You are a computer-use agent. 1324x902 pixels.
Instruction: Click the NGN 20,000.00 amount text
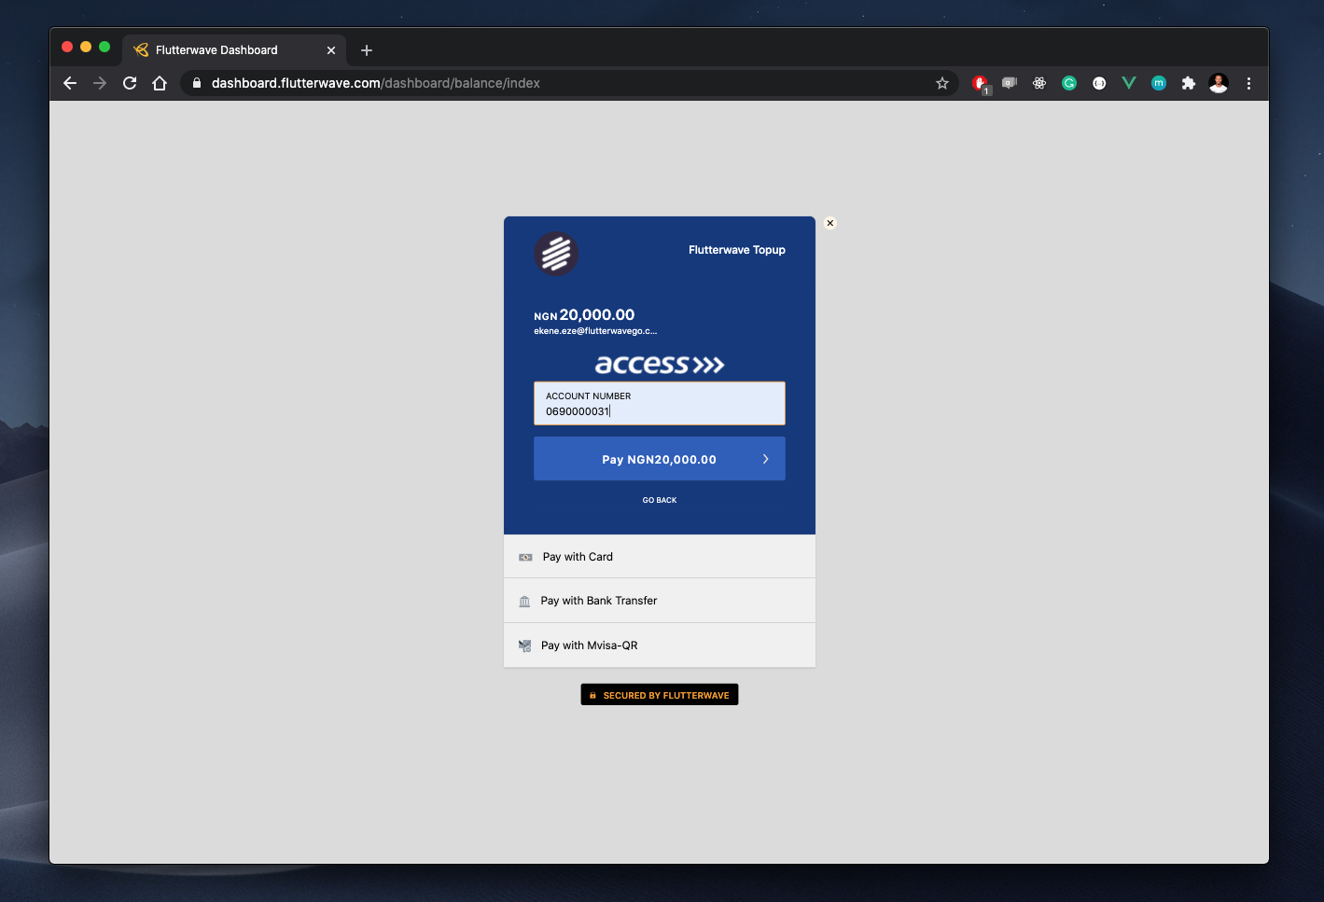point(584,315)
